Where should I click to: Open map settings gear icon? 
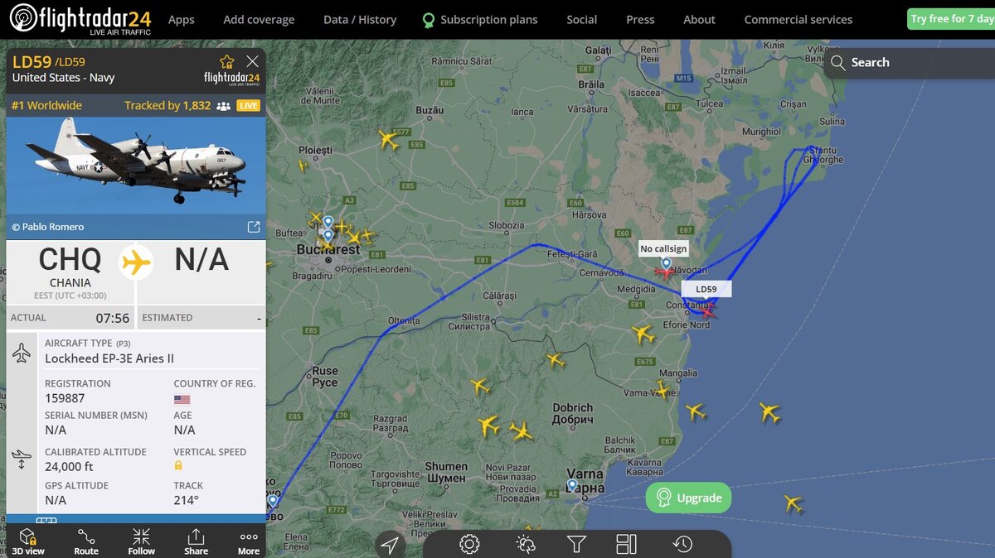pos(469,544)
